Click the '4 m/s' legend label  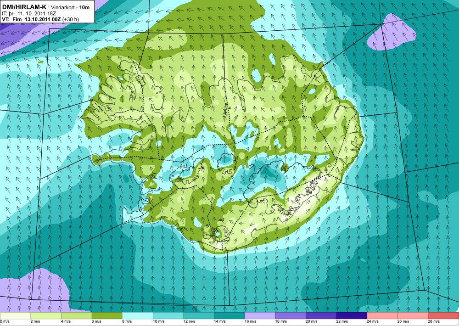point(66,321)
